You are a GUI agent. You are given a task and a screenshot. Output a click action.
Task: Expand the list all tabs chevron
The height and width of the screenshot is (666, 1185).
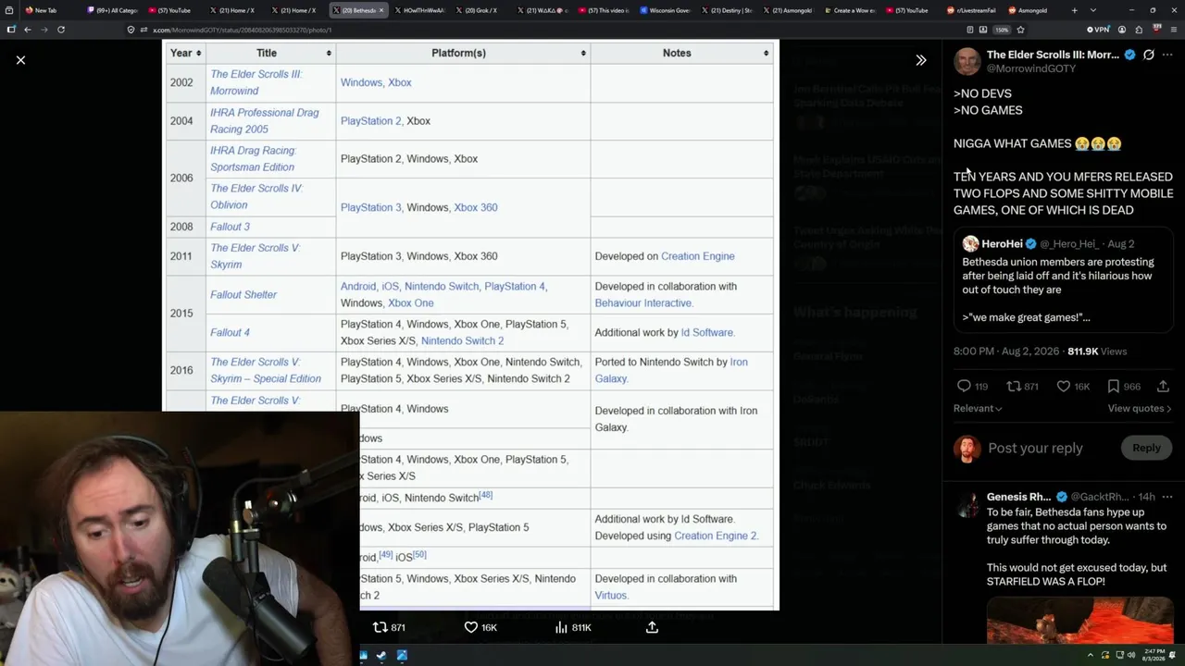click(1092, 10)
